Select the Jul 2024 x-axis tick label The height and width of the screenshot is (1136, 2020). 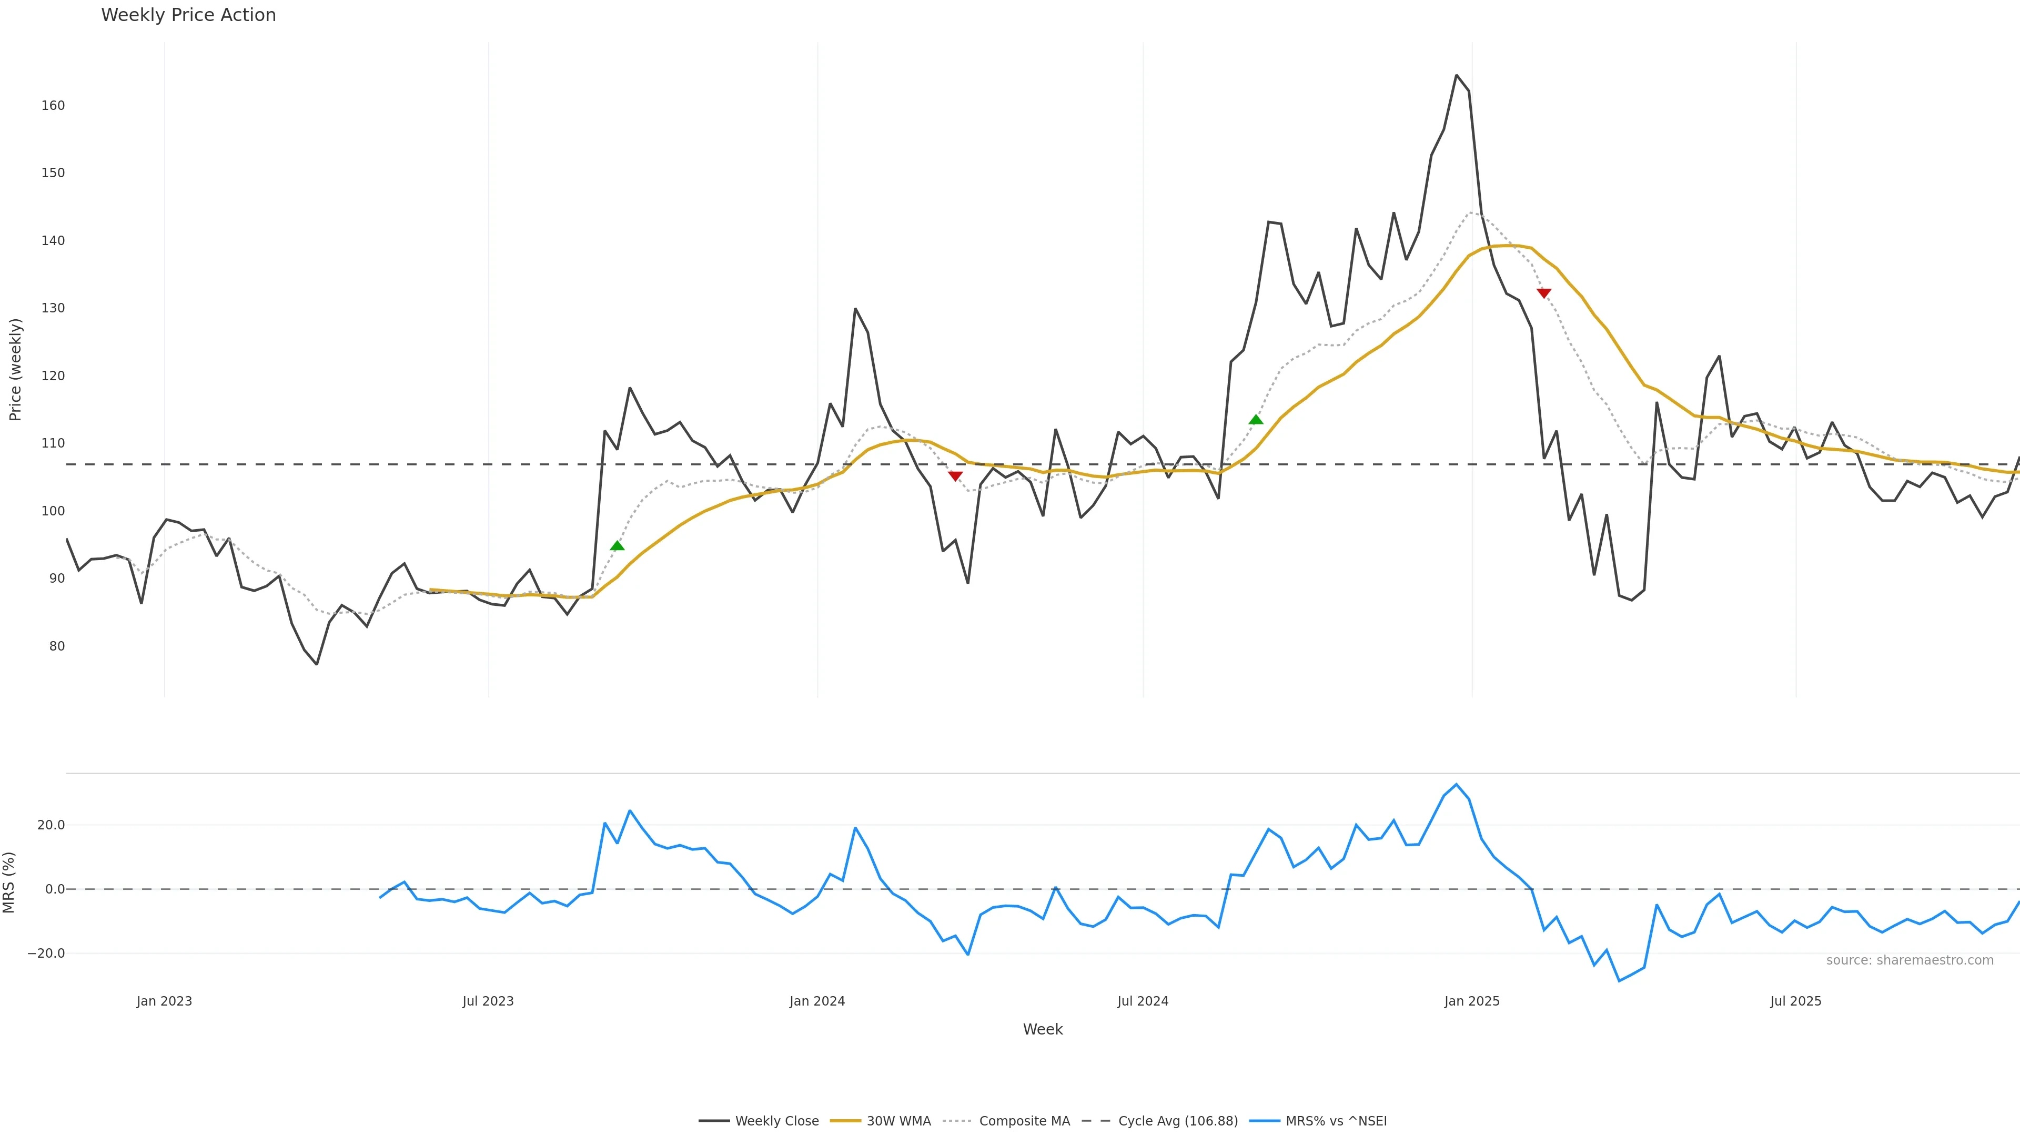tap(1143, 1001)
